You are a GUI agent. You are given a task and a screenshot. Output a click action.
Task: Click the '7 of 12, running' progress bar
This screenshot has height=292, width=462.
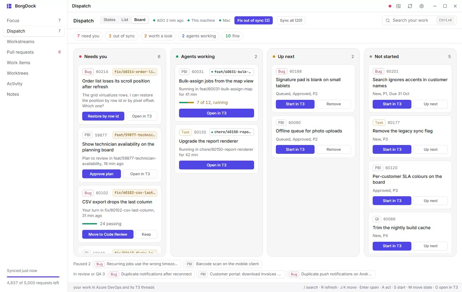pyautogui.click(x=186, y=103)
